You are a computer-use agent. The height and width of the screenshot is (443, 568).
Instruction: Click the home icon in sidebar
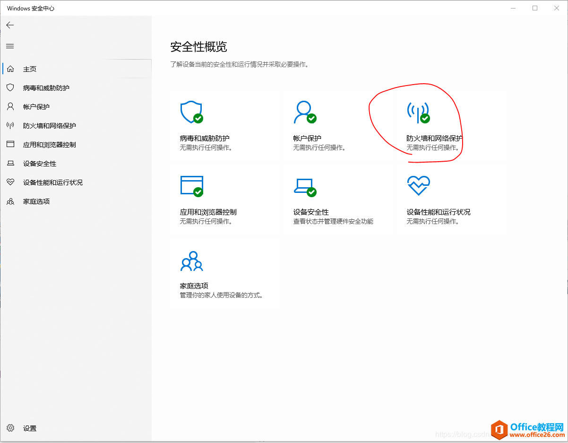[10, 69]
